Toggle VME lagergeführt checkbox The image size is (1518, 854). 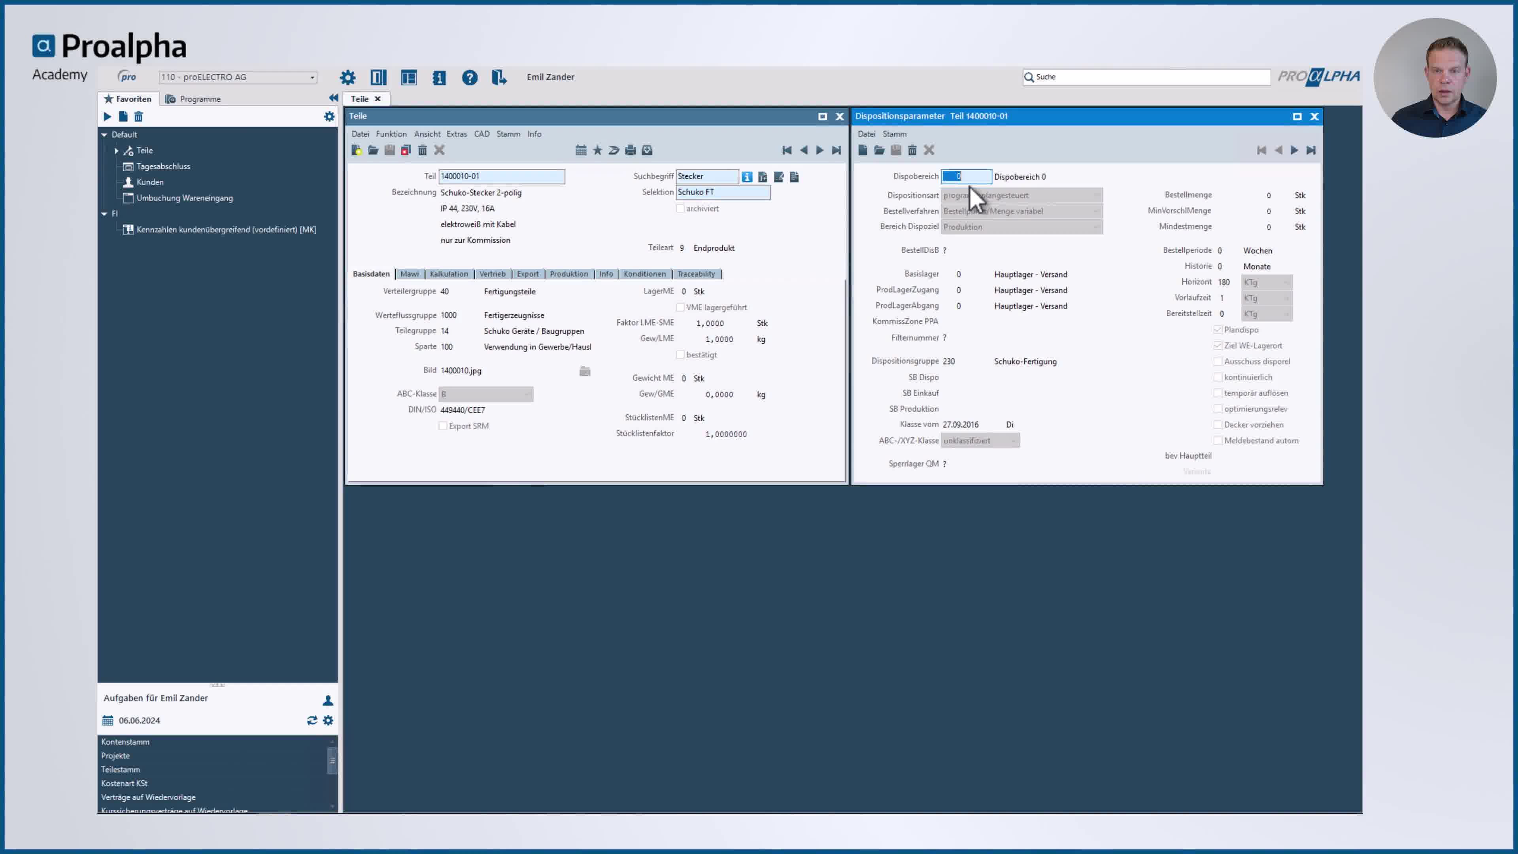(680, 307)
